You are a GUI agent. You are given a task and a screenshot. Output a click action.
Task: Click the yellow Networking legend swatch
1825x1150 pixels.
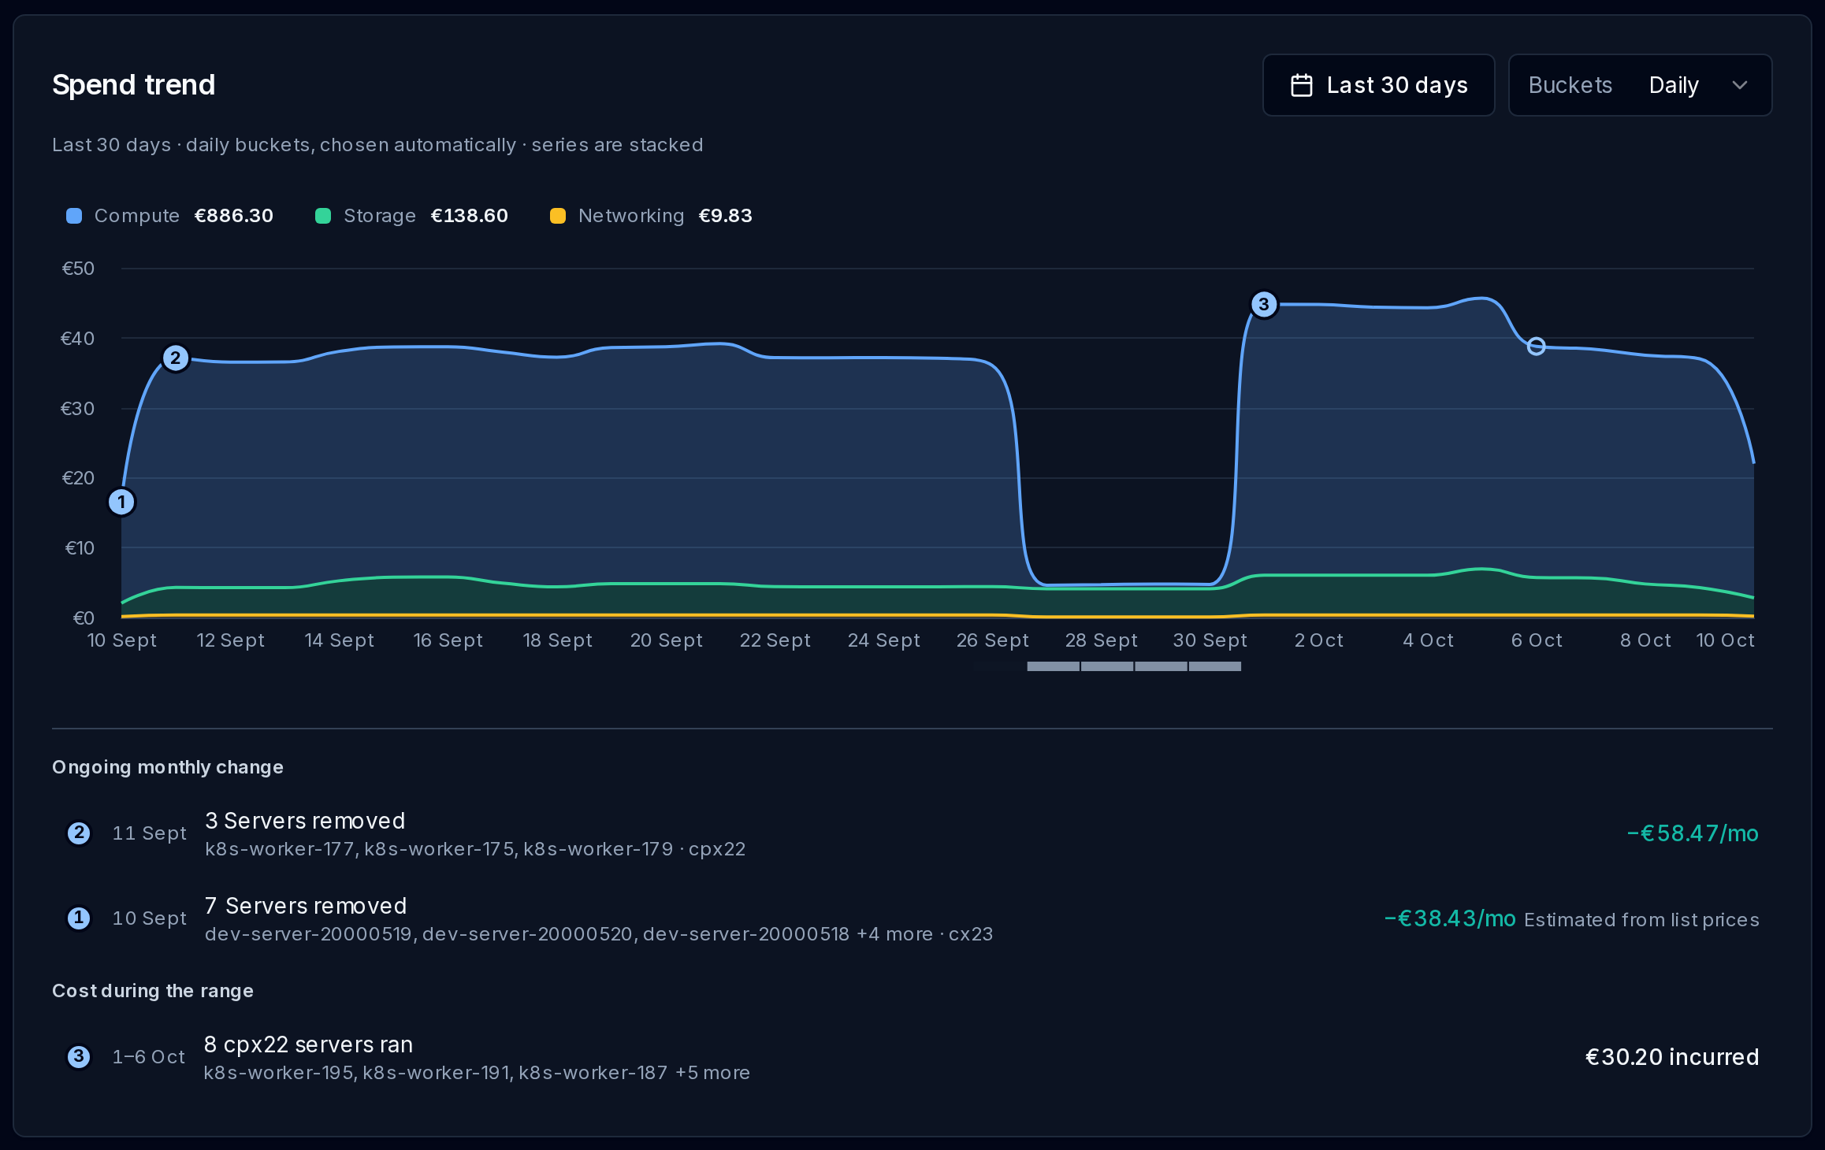[x=558, y=216]
